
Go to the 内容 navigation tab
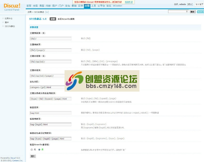pos(48,6)
